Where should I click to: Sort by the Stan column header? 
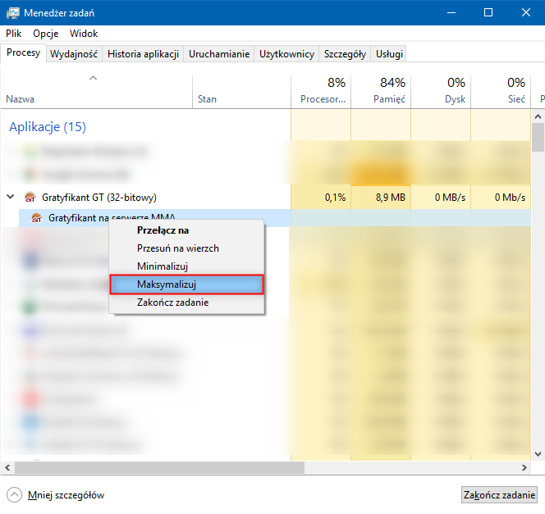241,91
